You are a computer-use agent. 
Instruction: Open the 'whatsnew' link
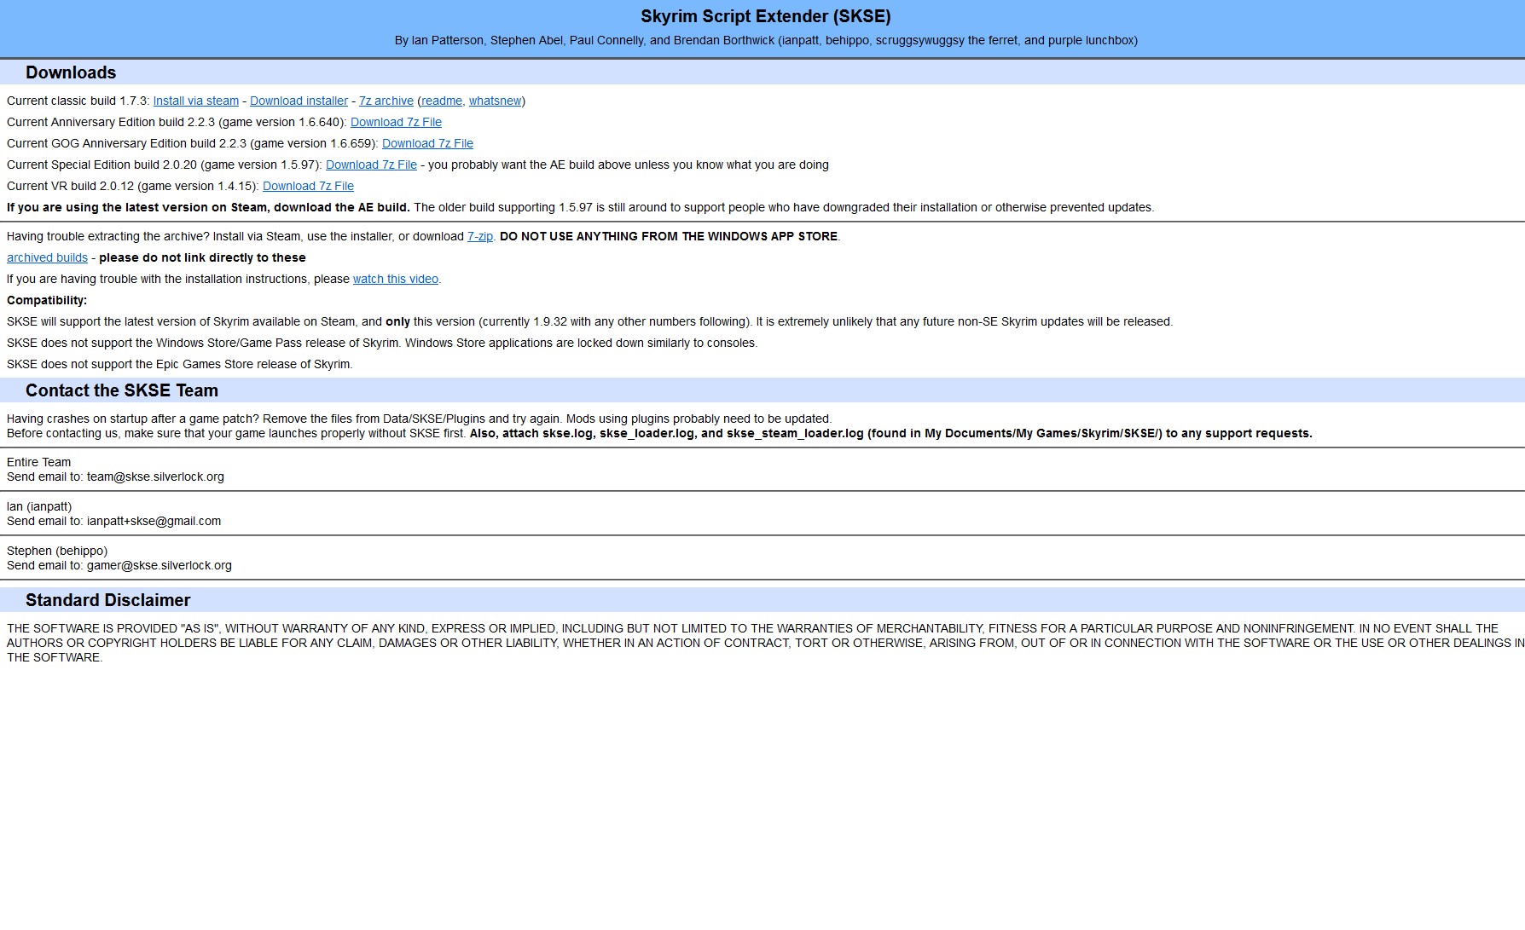tap(495, 101)
